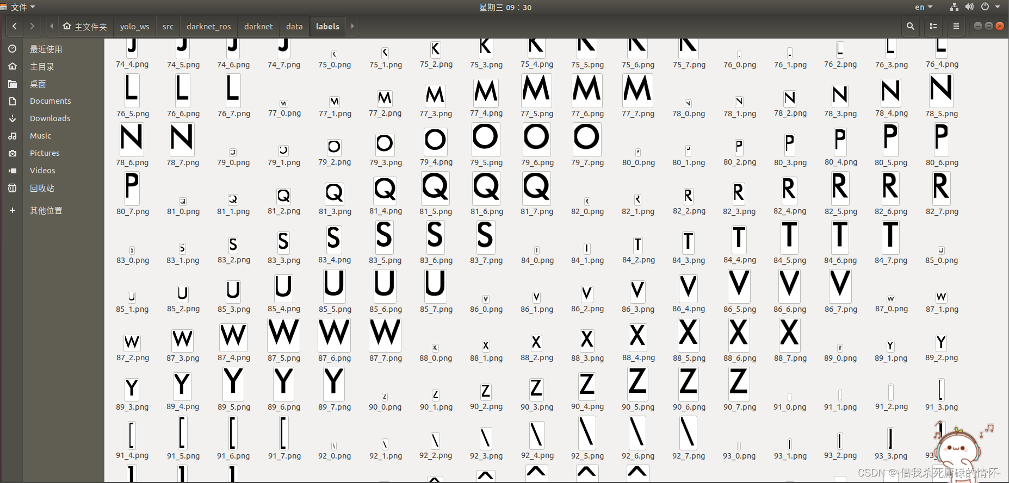Go to the darknet path segment
Image resolution: width=1009 pixels, height=483 pixels.
258,27
